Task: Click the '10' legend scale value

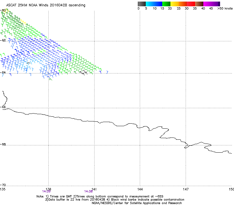Action: pyautogui.click(x=155, y=9)
